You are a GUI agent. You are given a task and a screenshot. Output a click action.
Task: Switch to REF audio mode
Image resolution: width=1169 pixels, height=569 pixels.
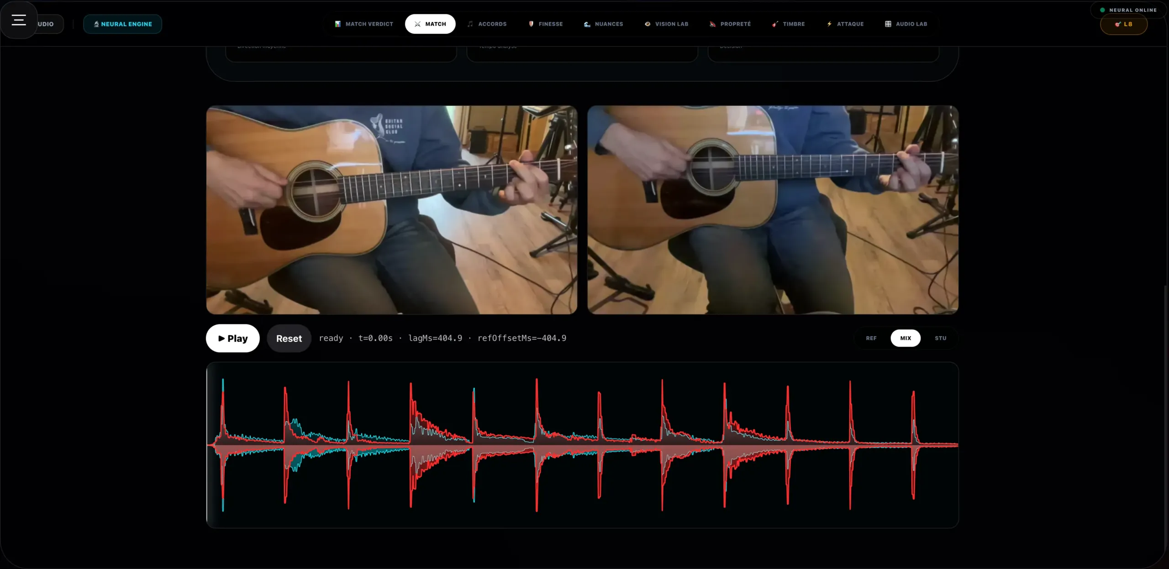tap(871, 338)
